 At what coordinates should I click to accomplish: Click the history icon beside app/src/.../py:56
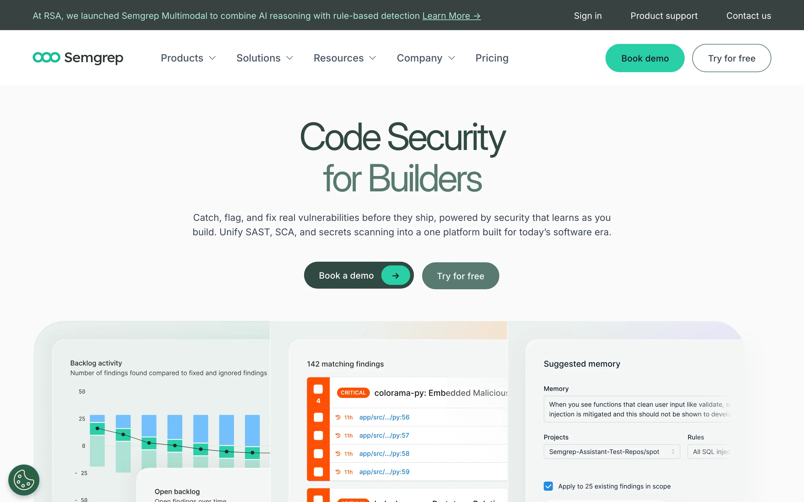pos(338,417)
